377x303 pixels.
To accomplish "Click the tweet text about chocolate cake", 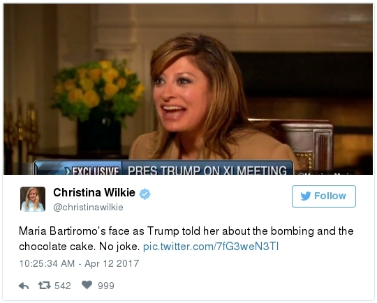I will [x=186, y=239].
